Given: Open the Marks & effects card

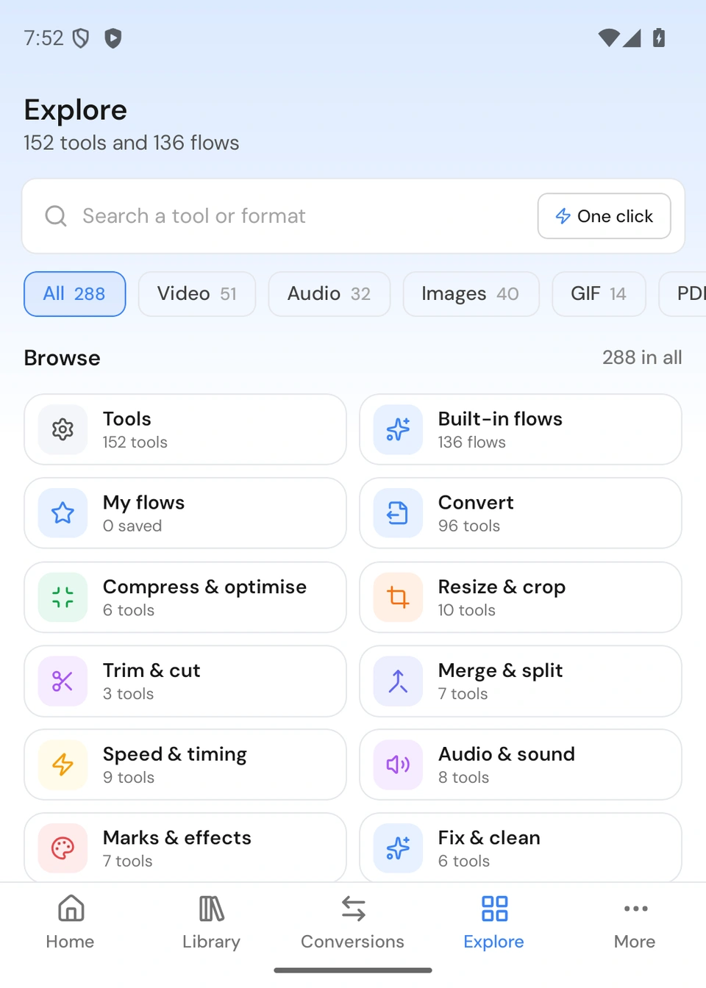Looking at the screenshot, I should point(185,847).
